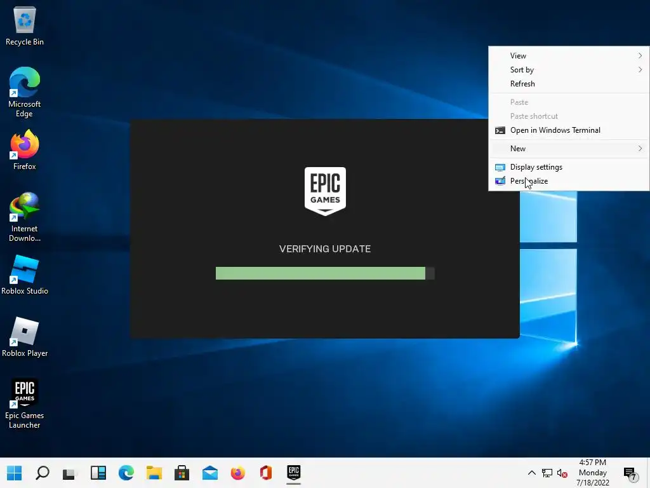Open Microsoft Office from the taskbar
Viewport: 650px width, 488px height.
(x=266, y=473)
